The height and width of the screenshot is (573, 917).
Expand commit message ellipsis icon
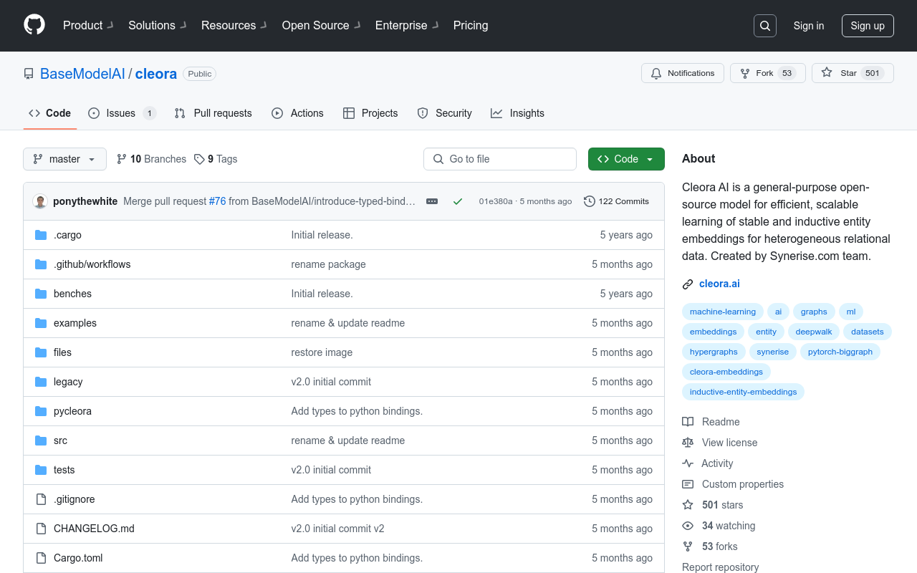point(432,201)
